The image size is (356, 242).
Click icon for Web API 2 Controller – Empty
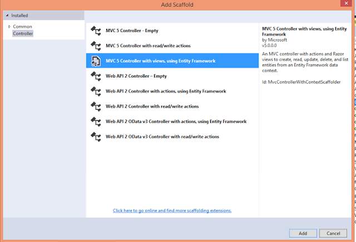tap(96, 76)
